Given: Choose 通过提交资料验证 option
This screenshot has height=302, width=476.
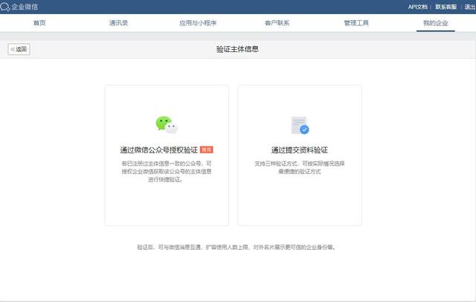Looking at the screenshot, I should 300,150.
